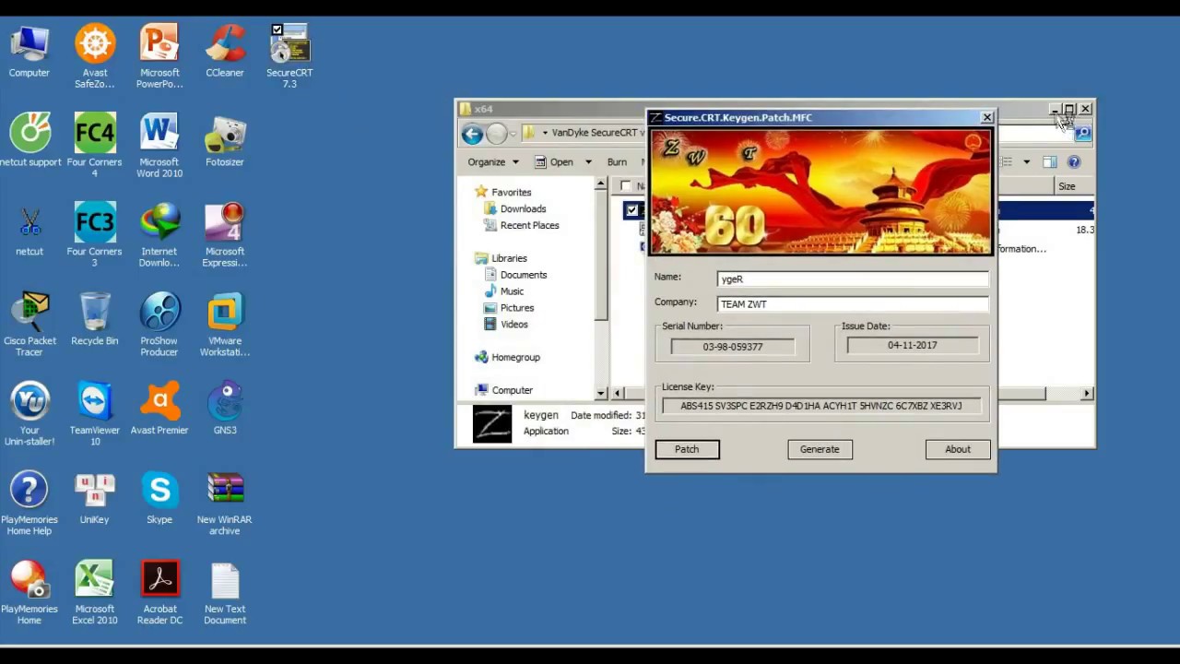
Task: Open netcut scissors desktop icon
Action: 29,231
